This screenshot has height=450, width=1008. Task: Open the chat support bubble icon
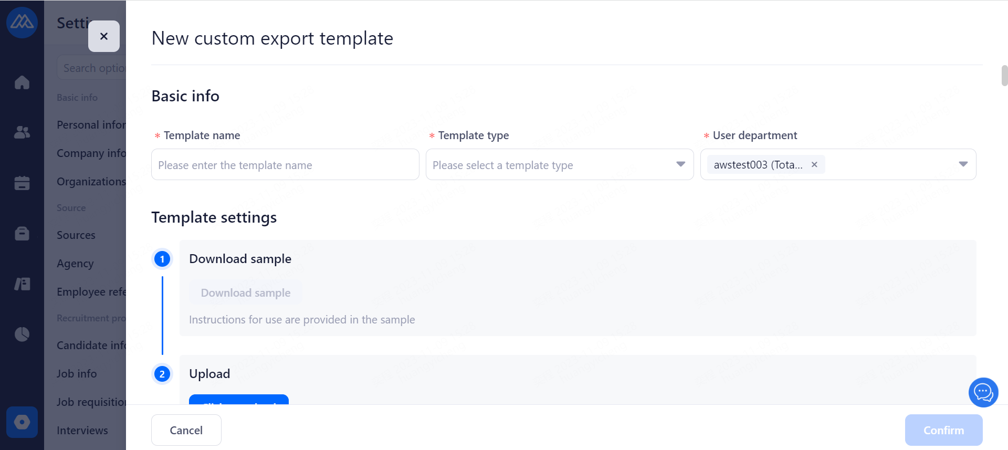coord(983,392)
